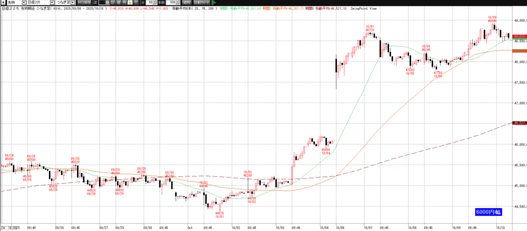Select the 日 daily timeframe button
Viewport: 527px width, 231px height.
click(112, 3)
